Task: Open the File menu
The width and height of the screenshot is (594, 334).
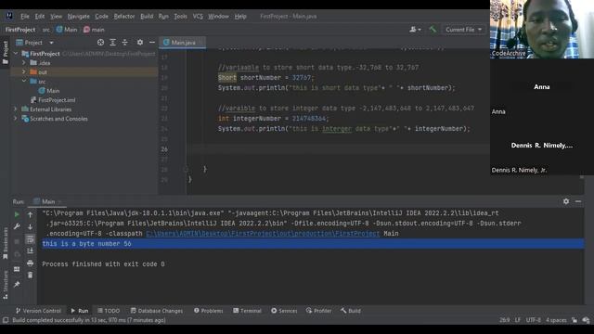Action: 25,17
